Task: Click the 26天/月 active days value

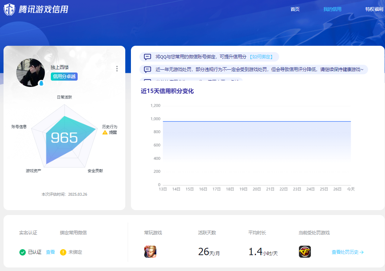Action: 209,252
